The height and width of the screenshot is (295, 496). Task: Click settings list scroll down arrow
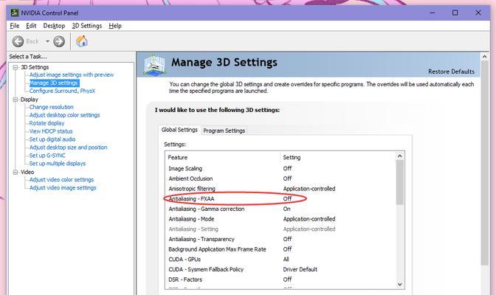coord(399,285)
